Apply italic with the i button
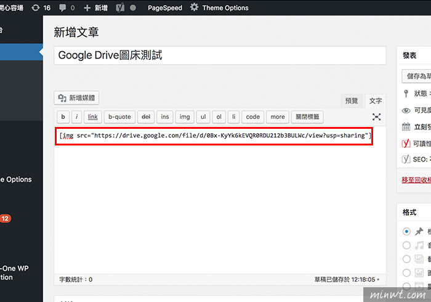The image size is (431, 302). (x=76, y=116)
